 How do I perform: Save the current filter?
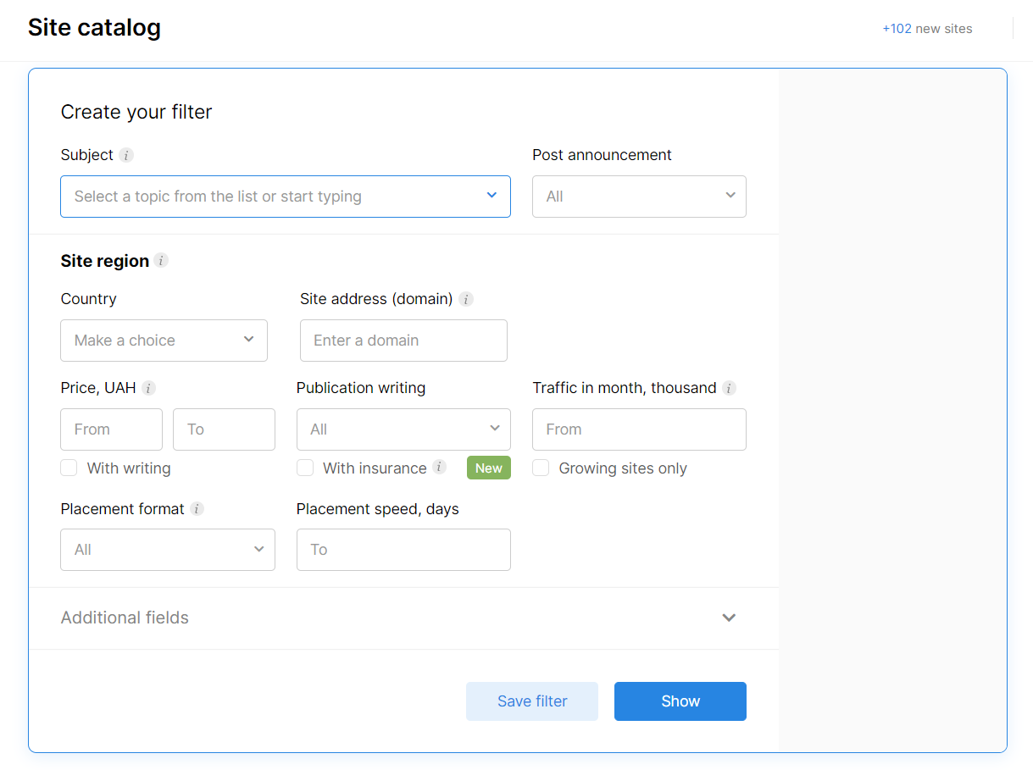[x=531, y=701]
